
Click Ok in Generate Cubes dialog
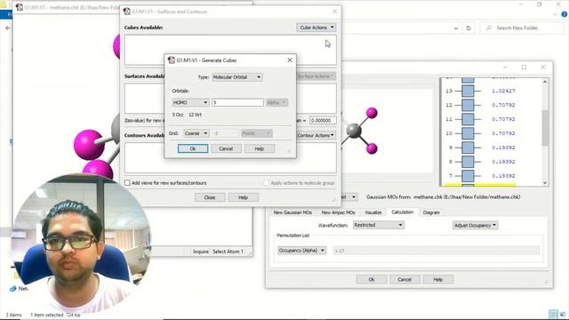193,148
